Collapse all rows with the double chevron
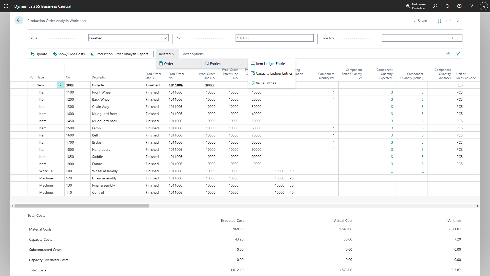 click(32, 77)
